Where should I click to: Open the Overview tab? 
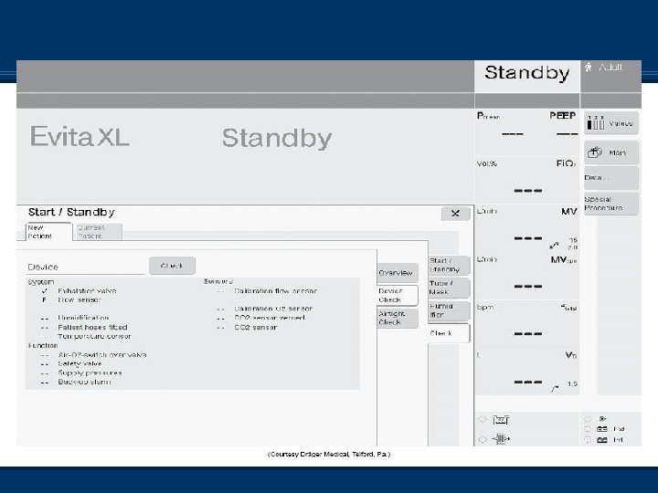pos(397,273)
